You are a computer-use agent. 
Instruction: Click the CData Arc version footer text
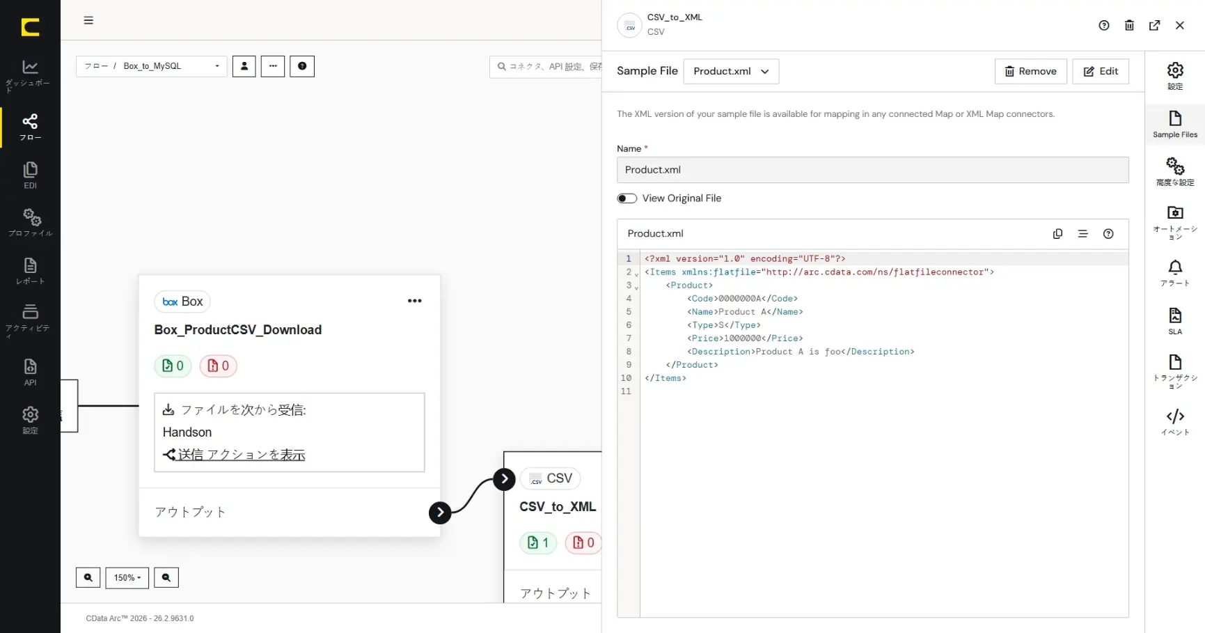coord(140,618)
